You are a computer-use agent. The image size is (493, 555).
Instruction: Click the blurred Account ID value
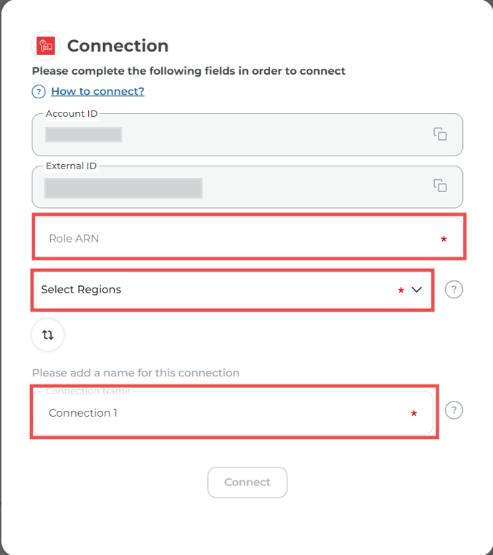coord(83,135)
